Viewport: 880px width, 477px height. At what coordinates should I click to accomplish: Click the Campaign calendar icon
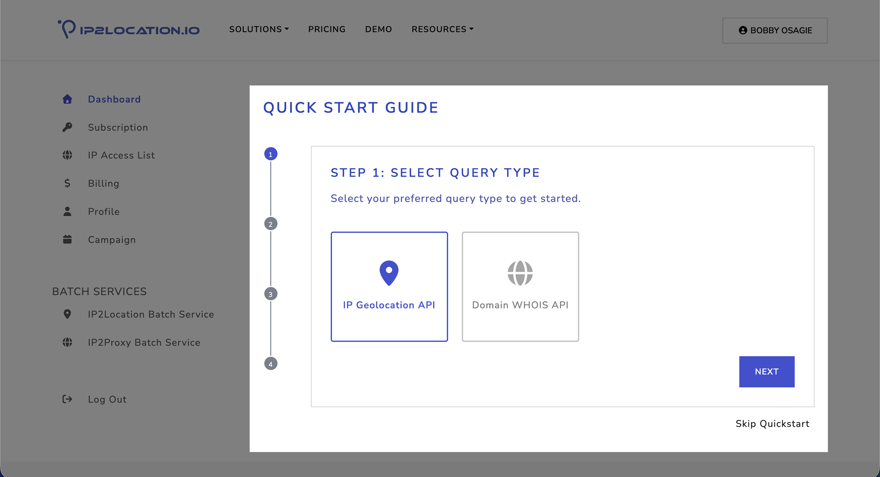(67, 239)
